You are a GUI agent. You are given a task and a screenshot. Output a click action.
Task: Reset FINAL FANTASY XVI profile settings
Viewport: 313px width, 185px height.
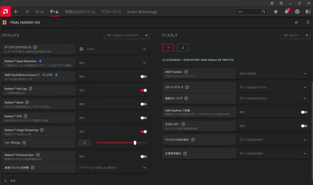[x=308, y=22]
